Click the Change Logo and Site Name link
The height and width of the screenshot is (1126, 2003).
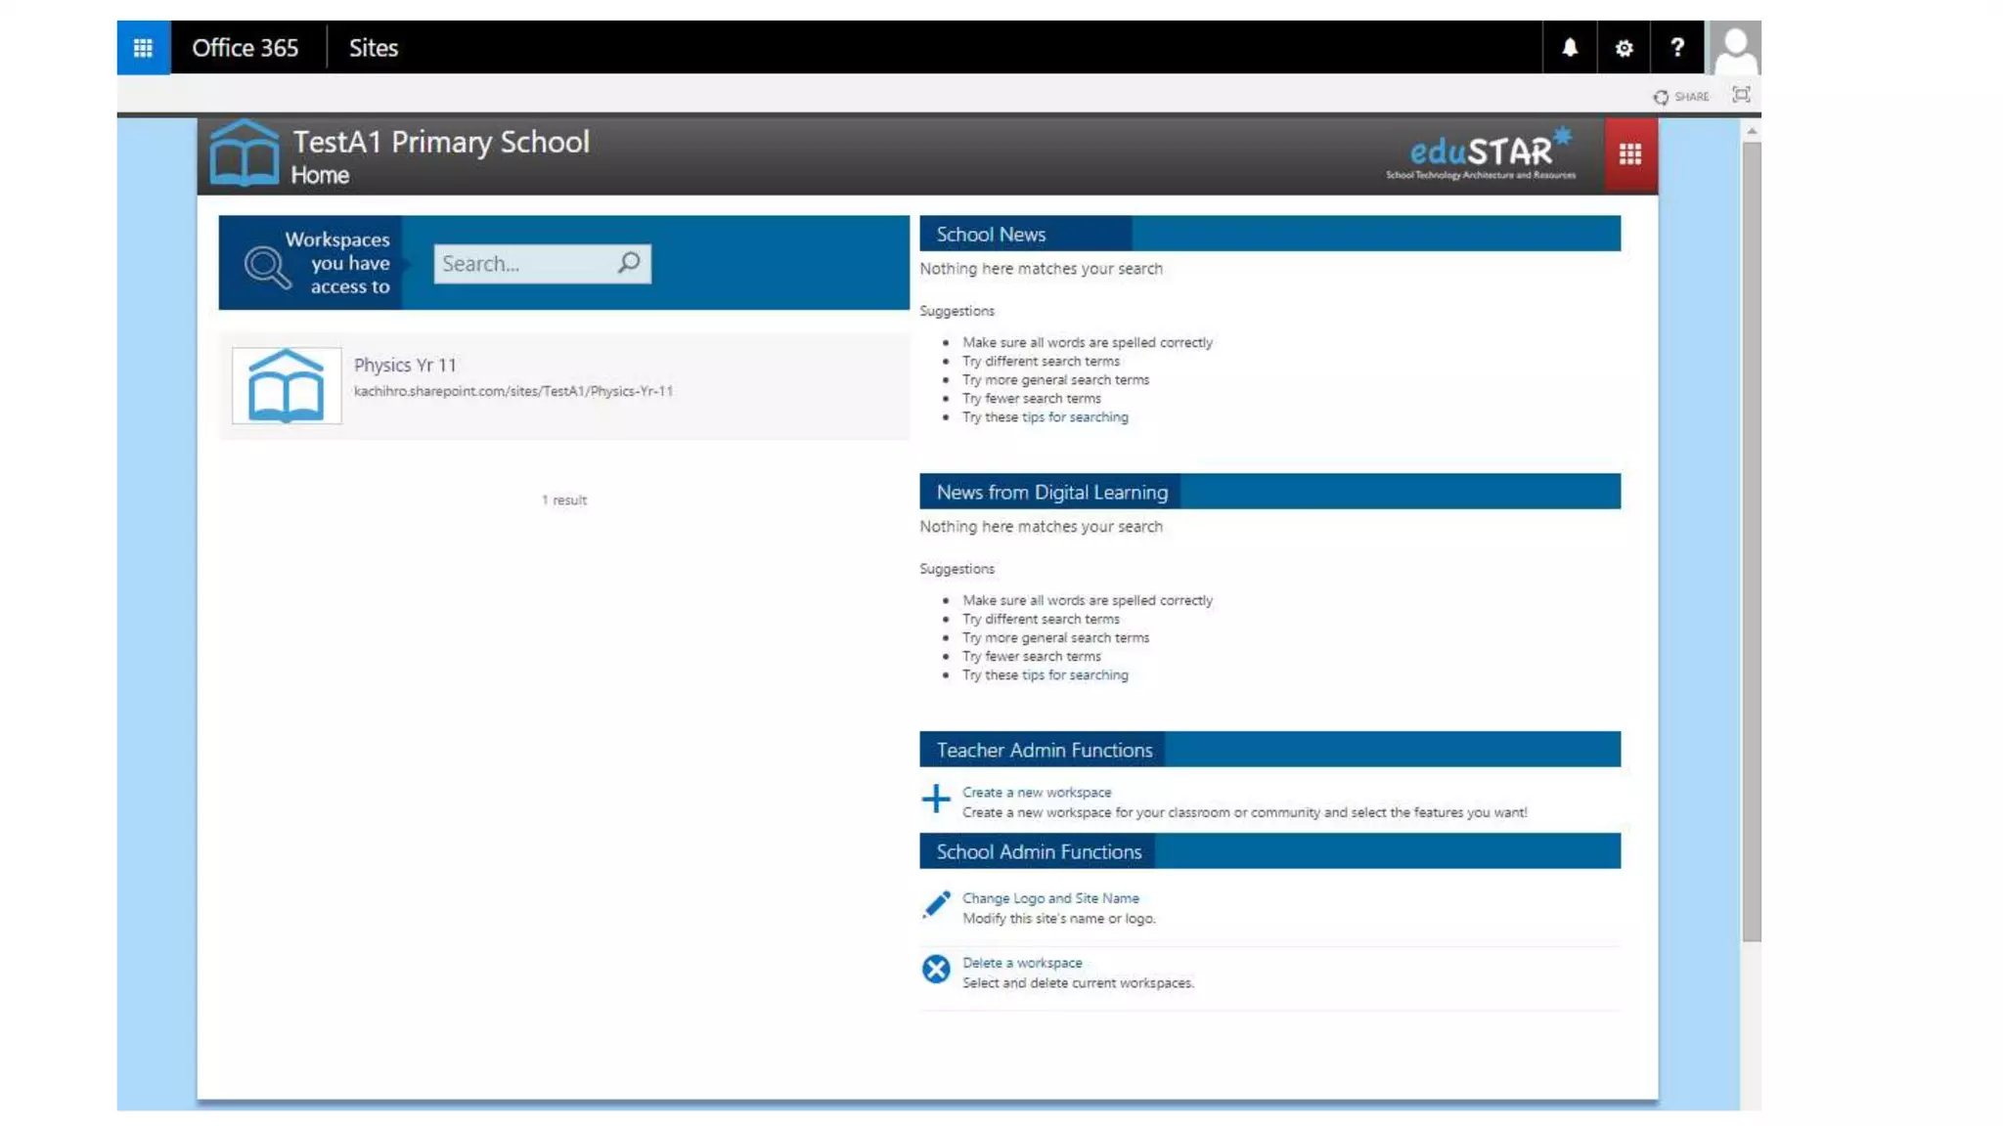(1049, 897)
